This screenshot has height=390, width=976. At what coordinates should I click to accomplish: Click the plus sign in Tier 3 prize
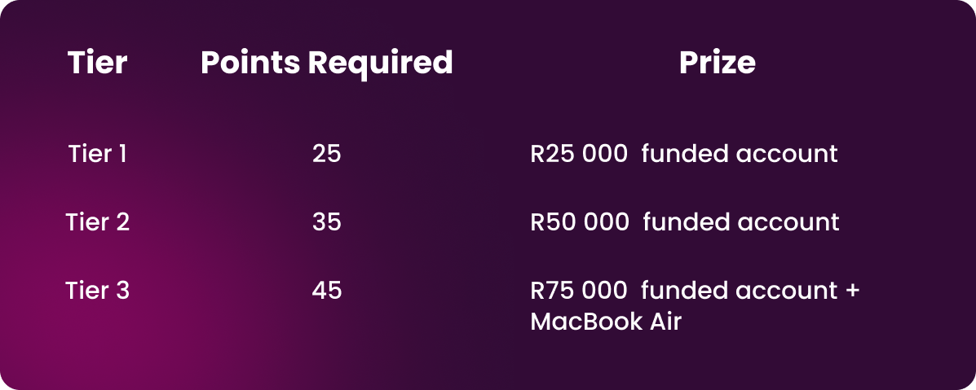(x=853, y=291)
